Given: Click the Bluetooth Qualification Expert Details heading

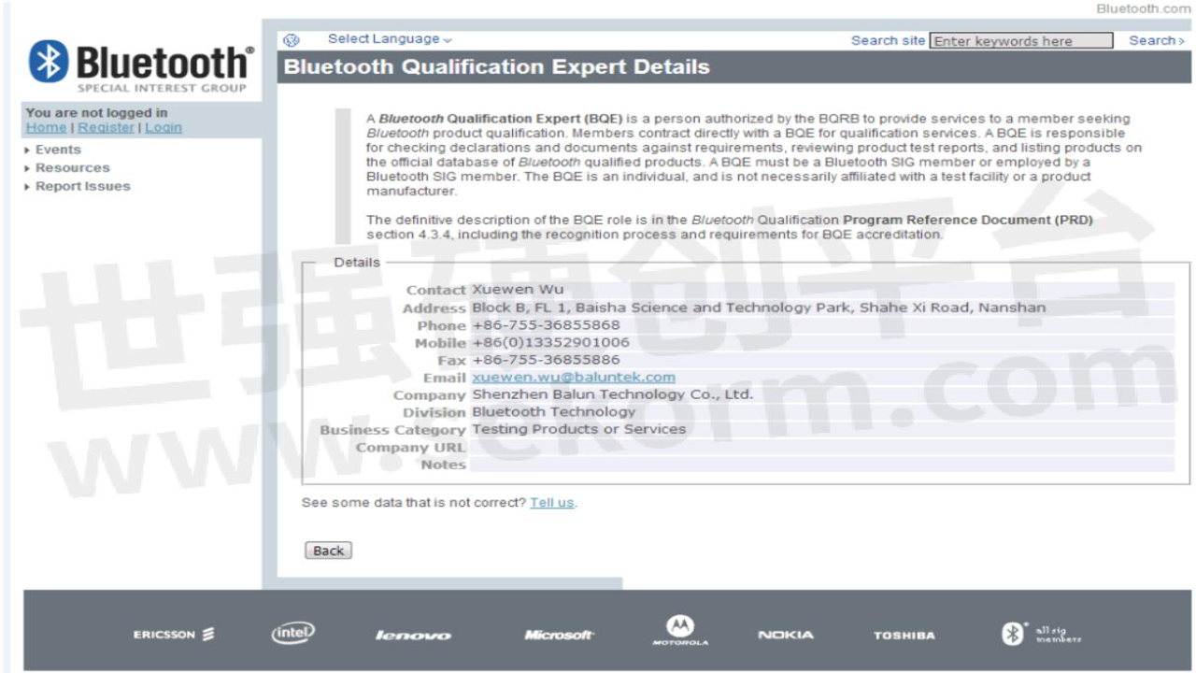Looking at the screenshot, I should 497,67.
